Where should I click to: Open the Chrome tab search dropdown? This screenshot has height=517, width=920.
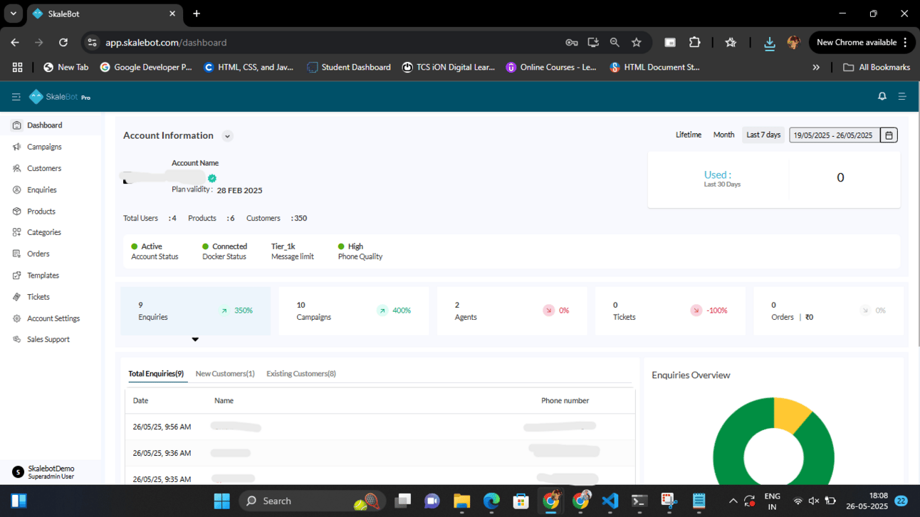coord(13,14)
